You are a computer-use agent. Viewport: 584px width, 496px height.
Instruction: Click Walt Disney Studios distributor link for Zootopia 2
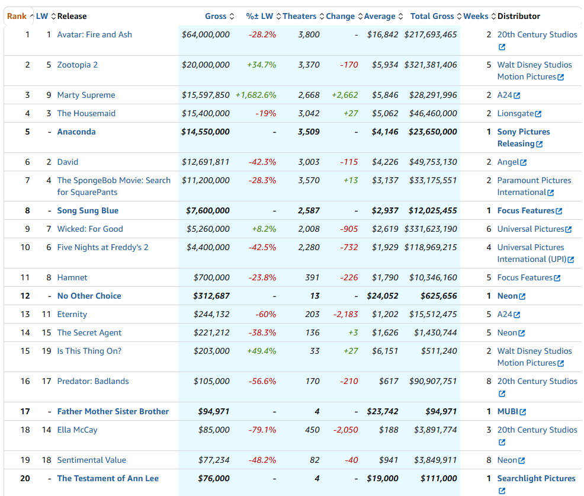click(x=534, y=65)
